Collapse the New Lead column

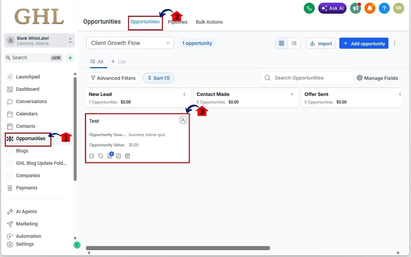[184, 94]
